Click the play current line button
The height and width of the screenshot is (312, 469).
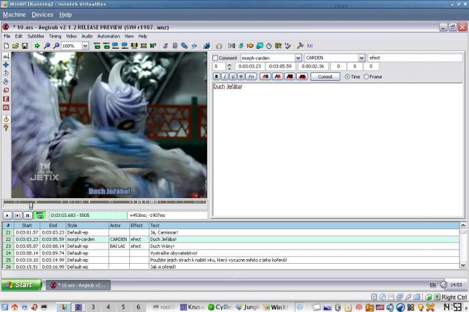pyautogui.click(x=17, y=215)
